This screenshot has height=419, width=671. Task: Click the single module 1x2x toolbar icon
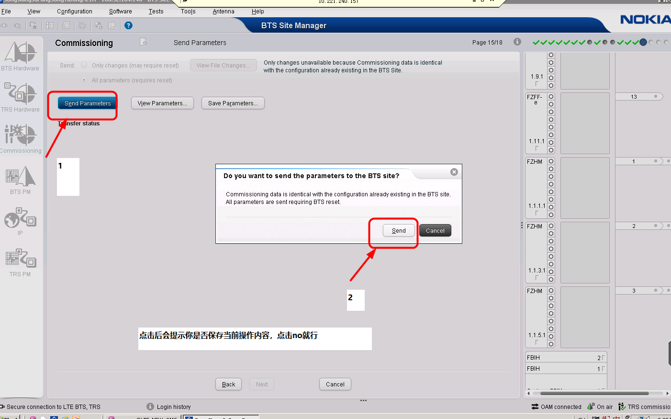point(50,25)
